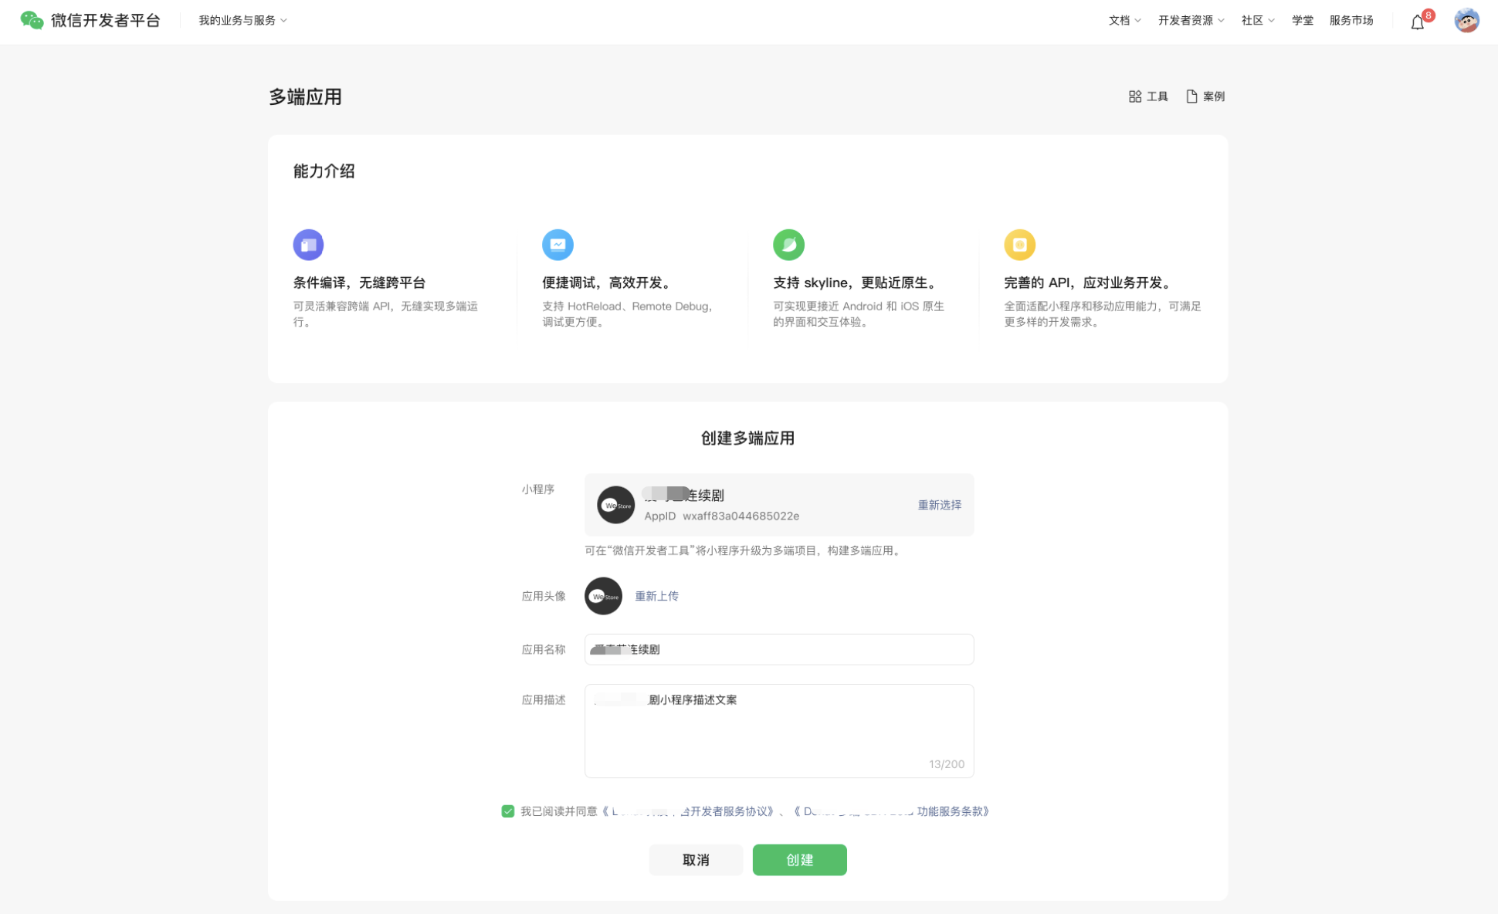Click the yellow API feature icon
Screen dimensions: 1498x914
pos(1019,245)
